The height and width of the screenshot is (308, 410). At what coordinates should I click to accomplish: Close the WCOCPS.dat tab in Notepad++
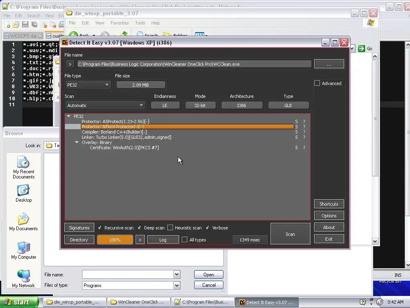click(40, 36)
